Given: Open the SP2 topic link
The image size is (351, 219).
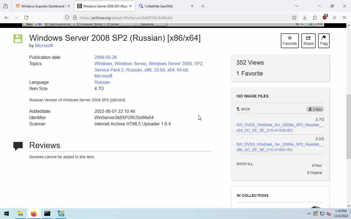Looking at the screenshot, I should coord(198,64).
